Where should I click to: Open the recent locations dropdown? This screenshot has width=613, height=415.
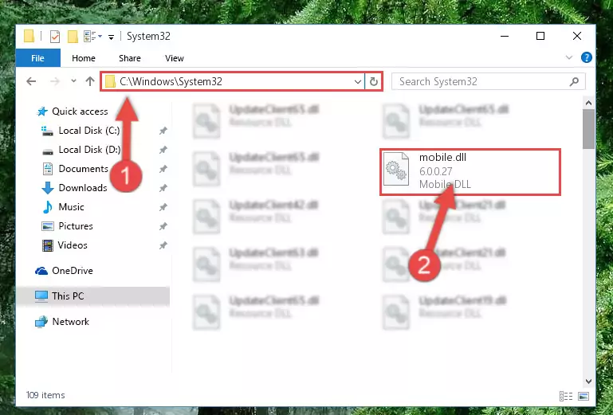(73, 81)
